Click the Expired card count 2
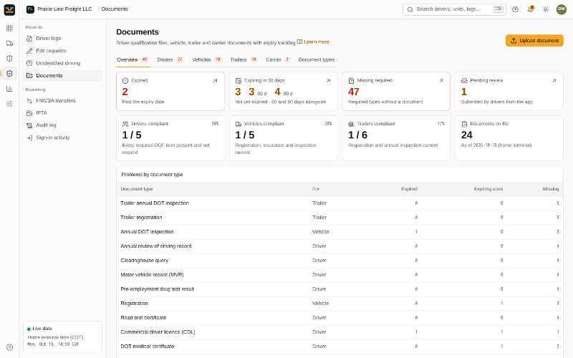 tap(125, 92)
